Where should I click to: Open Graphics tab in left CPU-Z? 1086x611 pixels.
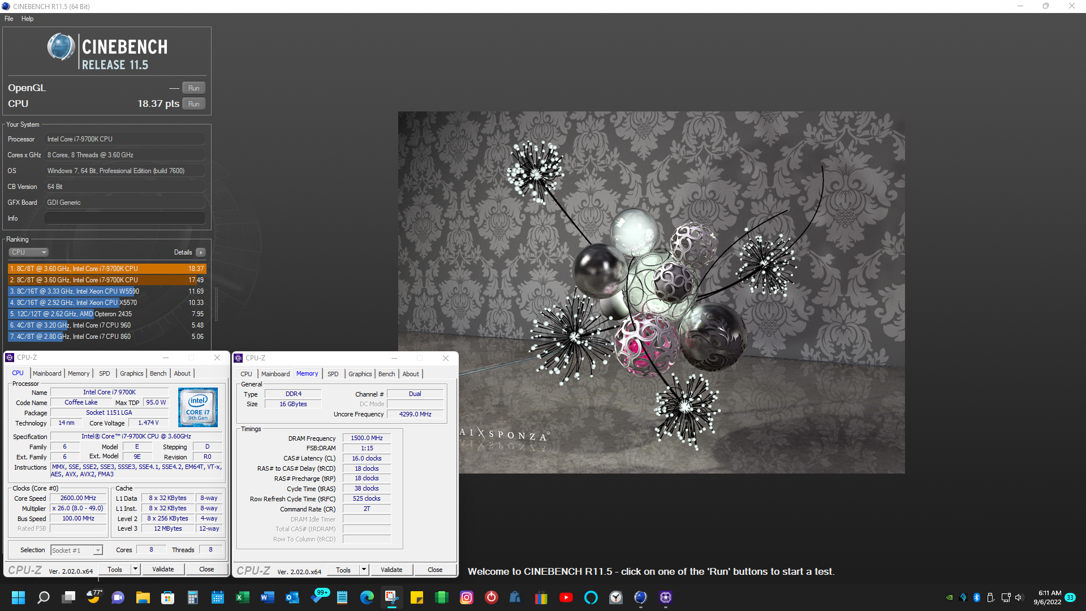pyautogui.click(x=132, y=373)
